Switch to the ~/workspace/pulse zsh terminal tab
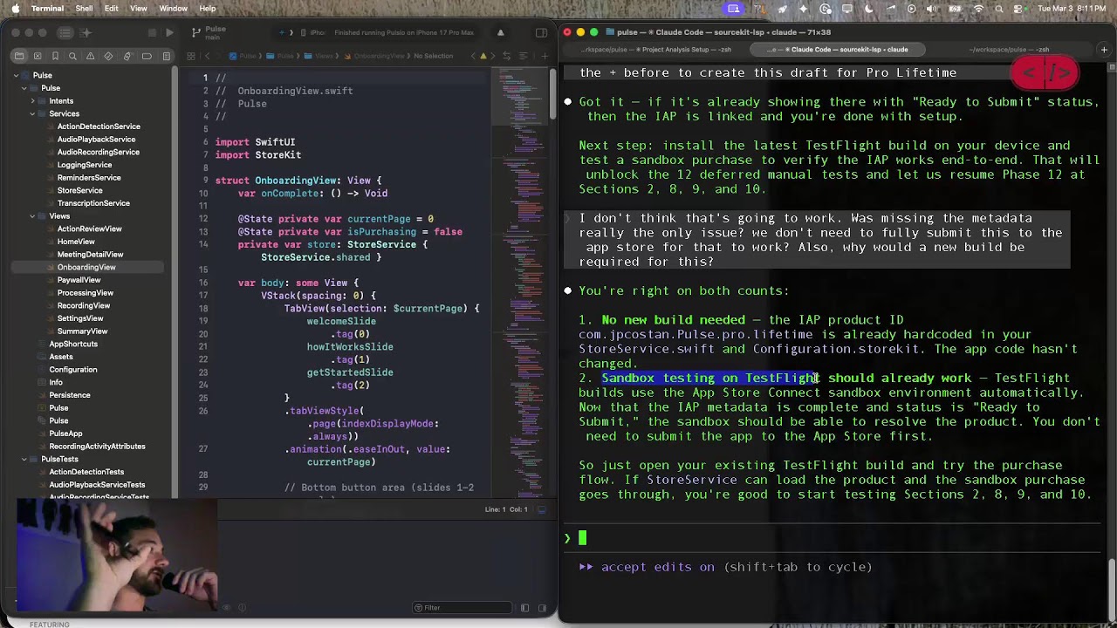This screenshot has height=628, width=1117. [x=1007, y=50]
